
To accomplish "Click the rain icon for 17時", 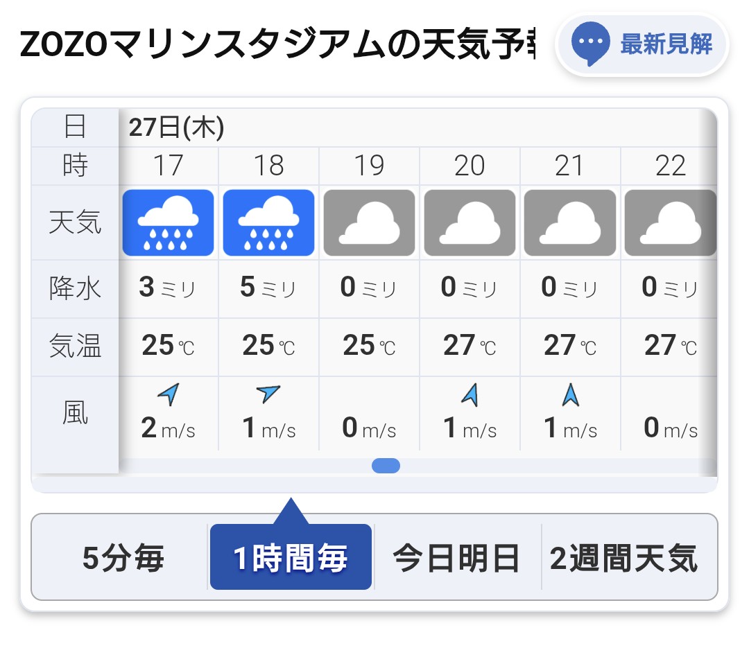I will [x=168, y=222].
